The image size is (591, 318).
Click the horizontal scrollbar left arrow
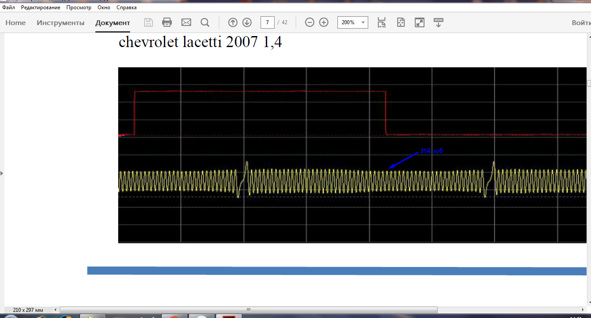55,310
